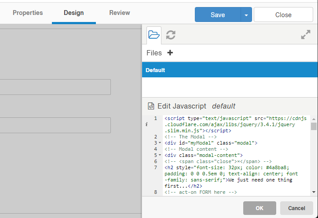
Task: Click code line with id="myModal"
Action: (x=211, y=143)
